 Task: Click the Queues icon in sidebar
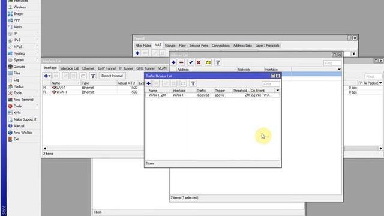(x=10, y=67)
